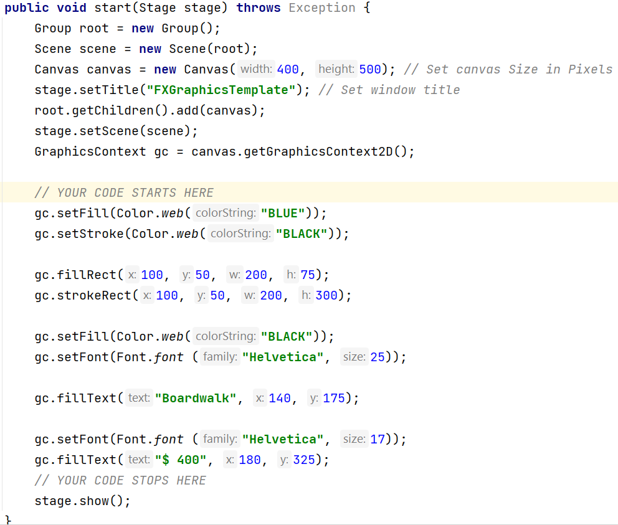Click the canvas width value 400
The height and width of the screenshot is (525, 618).
288,69
